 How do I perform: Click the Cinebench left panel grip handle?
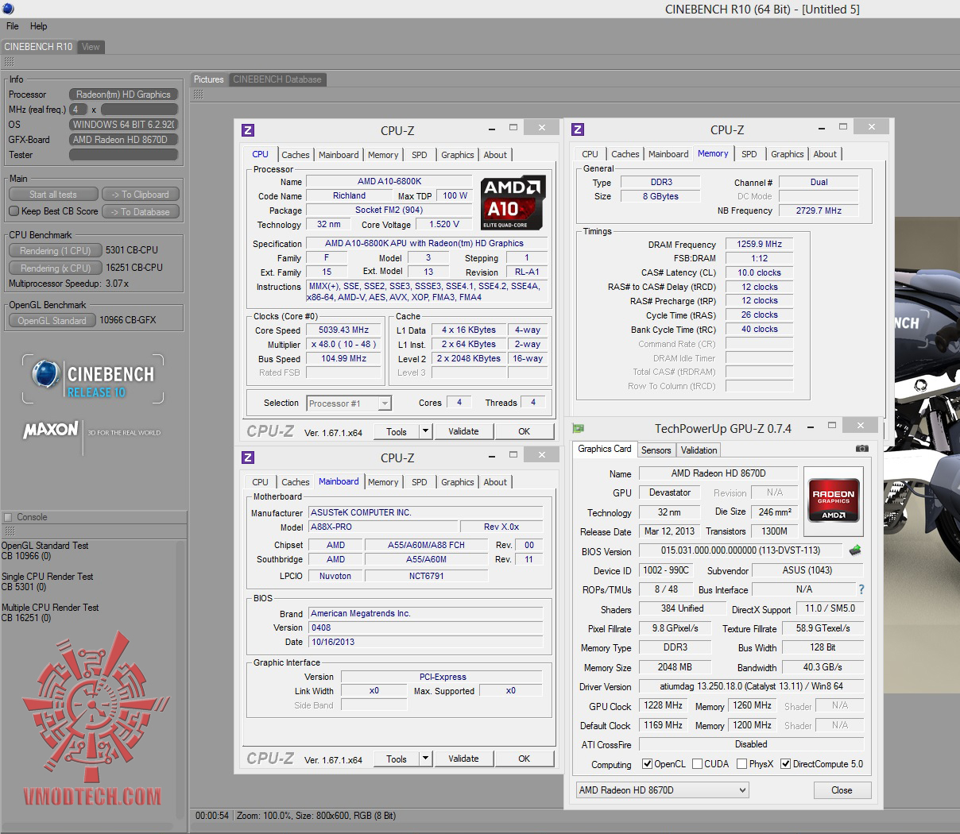click(x=10, y=62)
